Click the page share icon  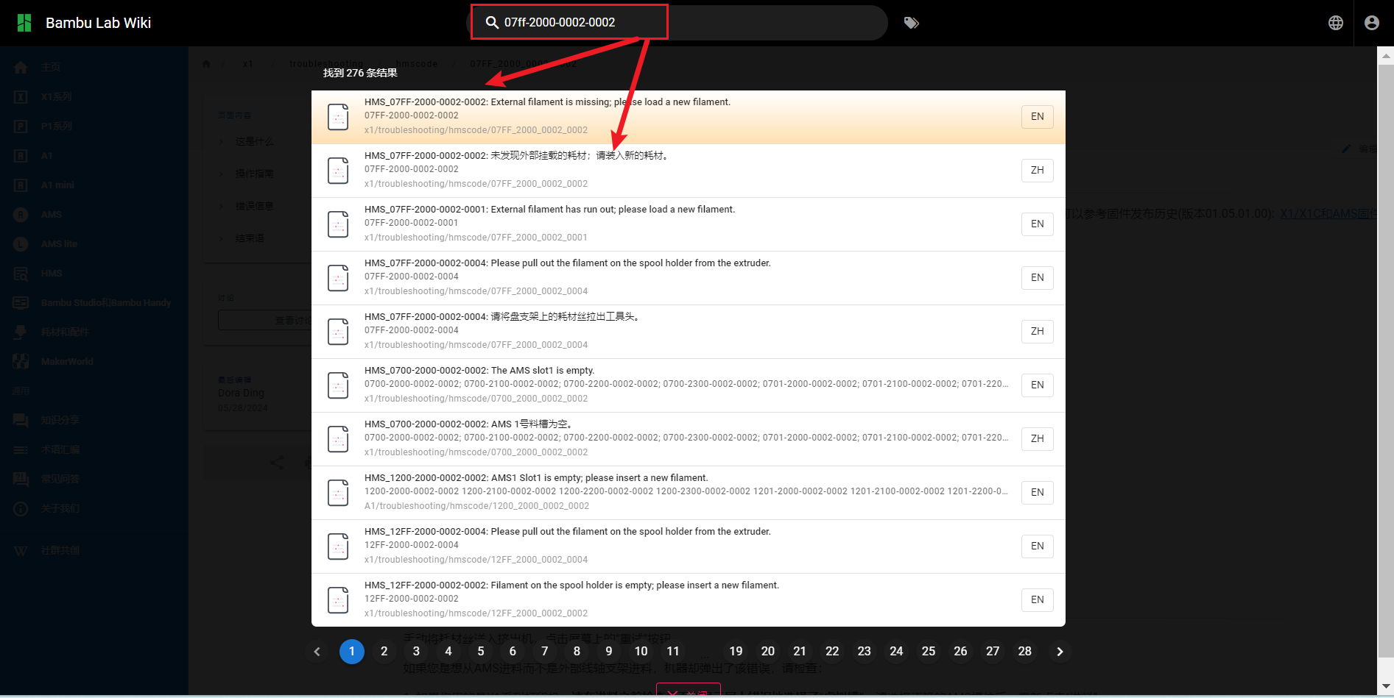(277, 463)
